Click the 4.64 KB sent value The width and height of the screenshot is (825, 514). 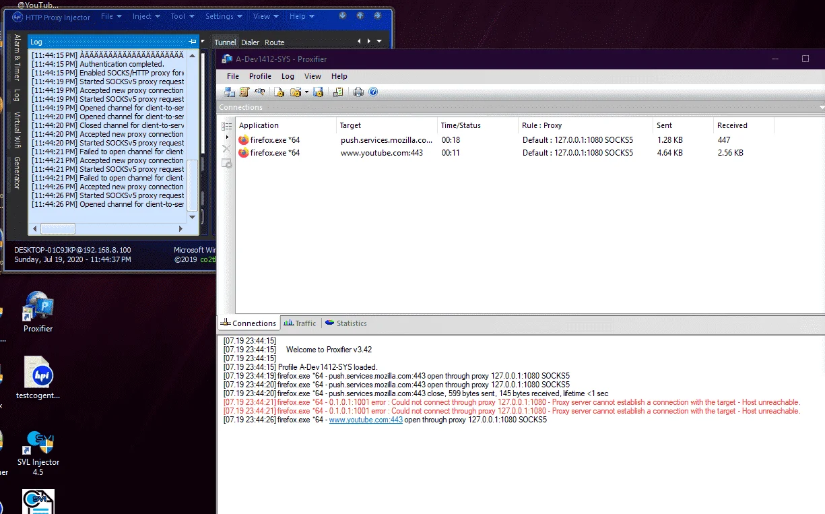pos(670,153)
